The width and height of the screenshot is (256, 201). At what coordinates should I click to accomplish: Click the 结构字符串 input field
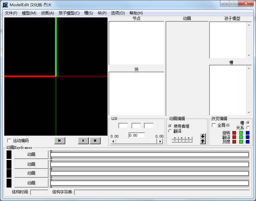pyautogui.click(x=162, y=192)
